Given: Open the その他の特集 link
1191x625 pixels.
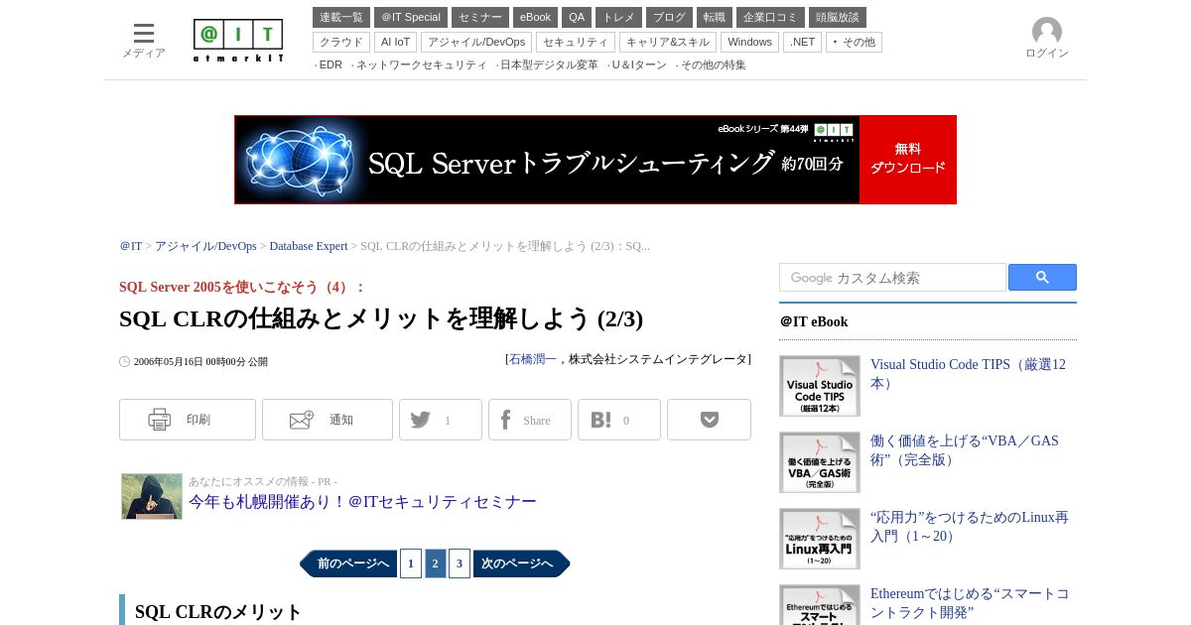Looking at the screenshot, I should pyautogui.click(x=713, y=64).
